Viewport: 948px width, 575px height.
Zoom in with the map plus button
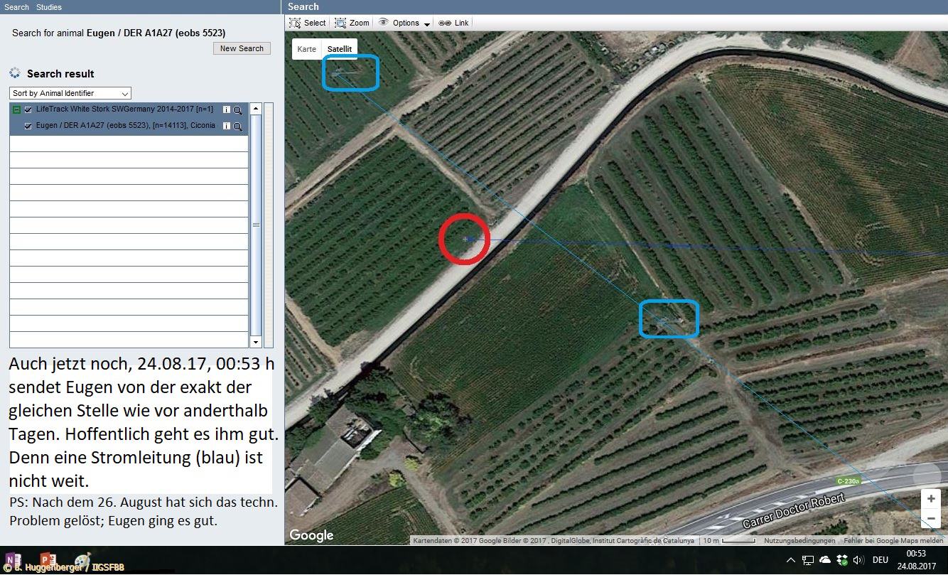point(931,499)
